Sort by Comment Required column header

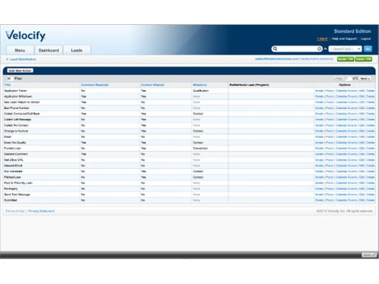[95, 85]
